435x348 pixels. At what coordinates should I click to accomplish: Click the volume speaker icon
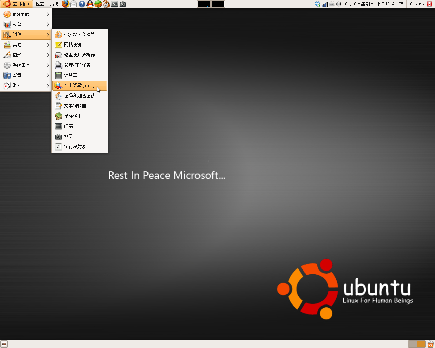(x=338, y=4)
